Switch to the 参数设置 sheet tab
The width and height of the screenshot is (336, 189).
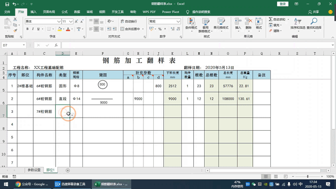coord(34,170)
